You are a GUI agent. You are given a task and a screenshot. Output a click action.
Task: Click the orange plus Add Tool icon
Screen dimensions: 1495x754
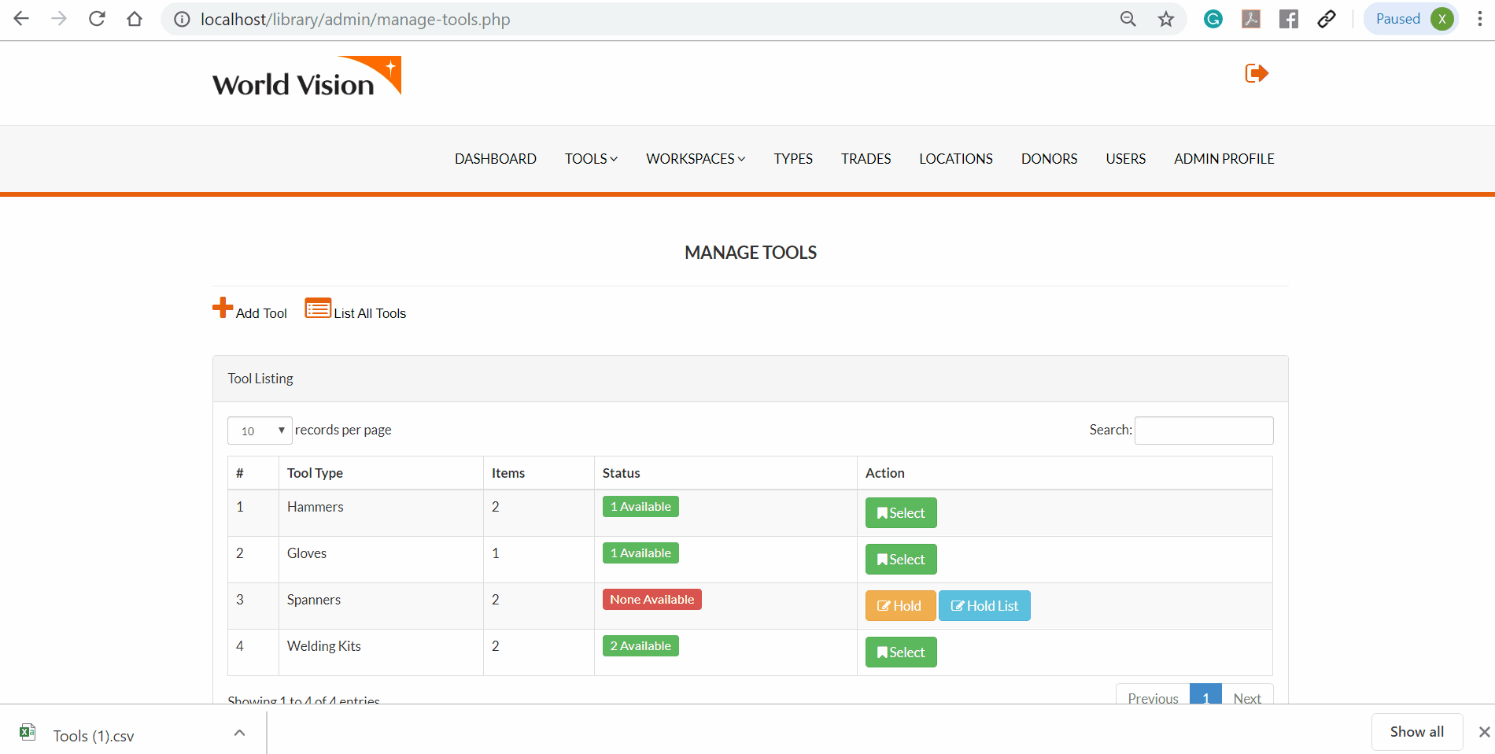(223, 308)
